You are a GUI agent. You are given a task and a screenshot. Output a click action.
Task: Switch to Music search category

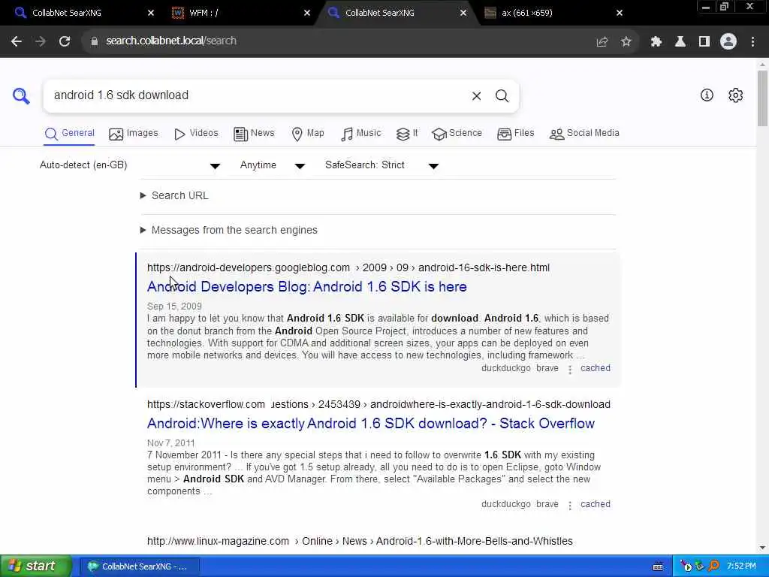click(x=361, y=134)
